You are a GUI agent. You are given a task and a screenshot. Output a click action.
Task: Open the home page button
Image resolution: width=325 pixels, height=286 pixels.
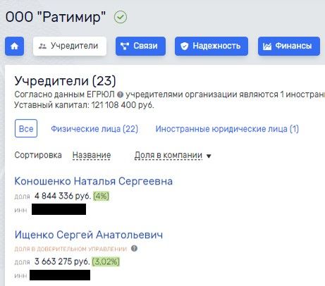14,46
